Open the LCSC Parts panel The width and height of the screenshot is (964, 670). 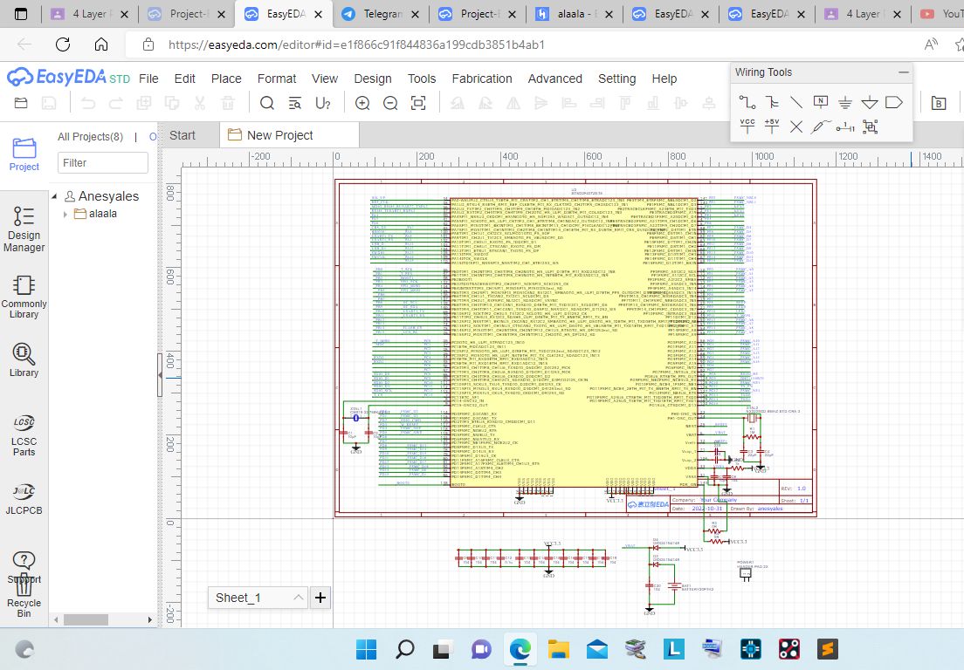pos(24,434)
